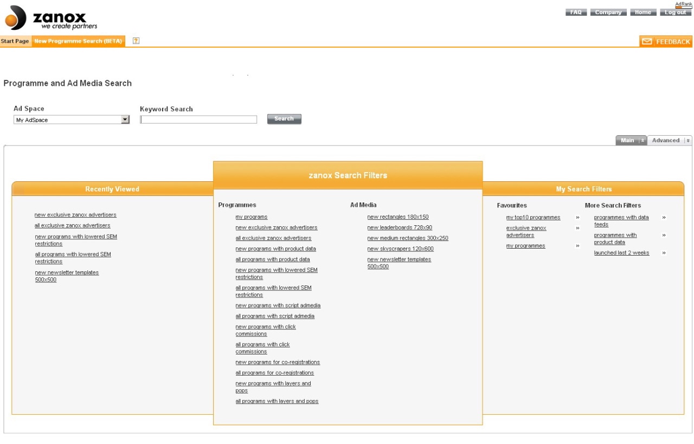Click the arrow beside Favourites' exclusive zanox advertisers
Viewport: 694px width, 444px height.
click(x=577, y=229)
